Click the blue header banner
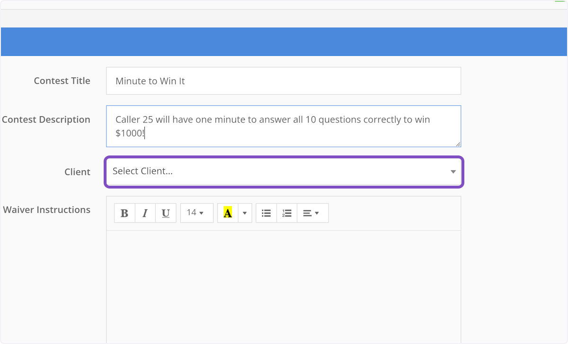This screenshot has width=568, height=344. (284, 42)
